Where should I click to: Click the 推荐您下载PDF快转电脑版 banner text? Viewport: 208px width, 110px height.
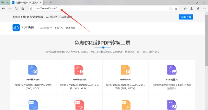(x=42, y=17)
